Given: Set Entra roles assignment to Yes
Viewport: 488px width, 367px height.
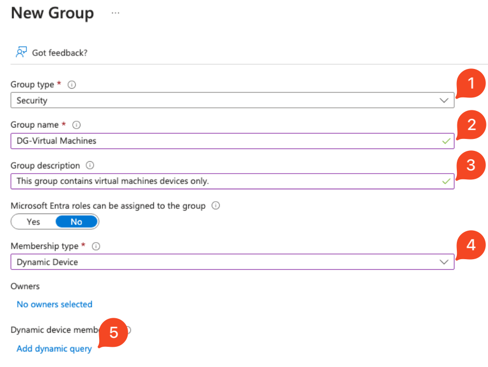Looking at the screenshot, I should (x=33, y=222).
